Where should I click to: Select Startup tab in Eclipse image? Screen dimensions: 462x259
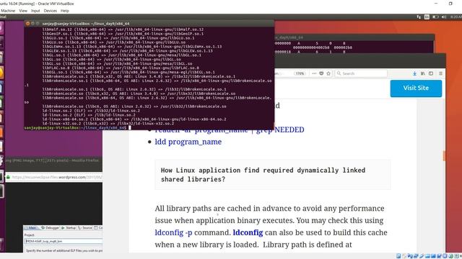69,228
